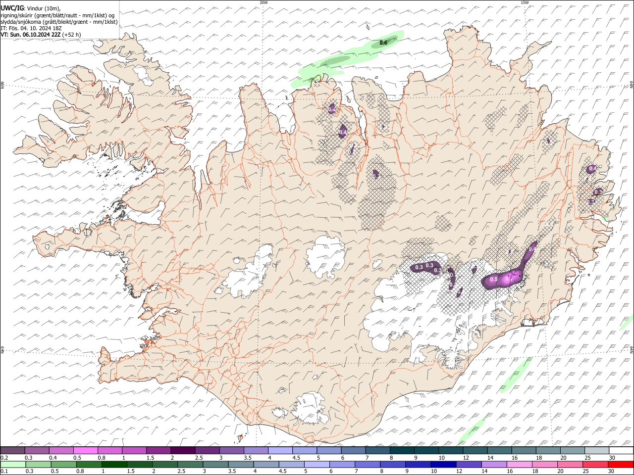Click the lavender 4 swatch in snow legend
634x475 pixels.
click(280, 450)
